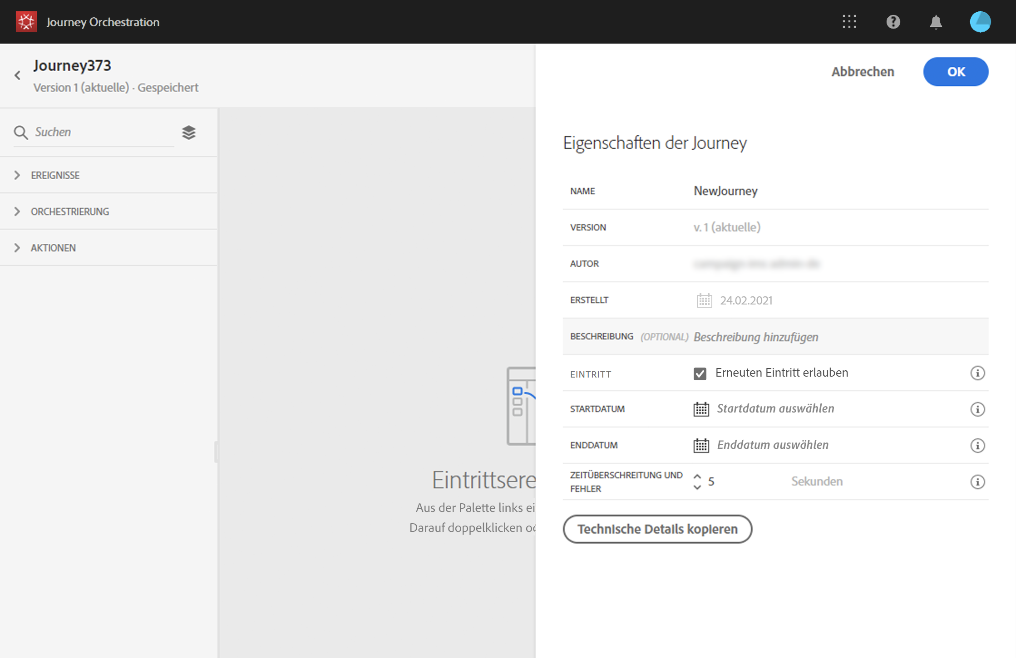Viewport: 1016px width, 658px height.
Task: Confirm properties with OK button
Action: click(956, 72)
